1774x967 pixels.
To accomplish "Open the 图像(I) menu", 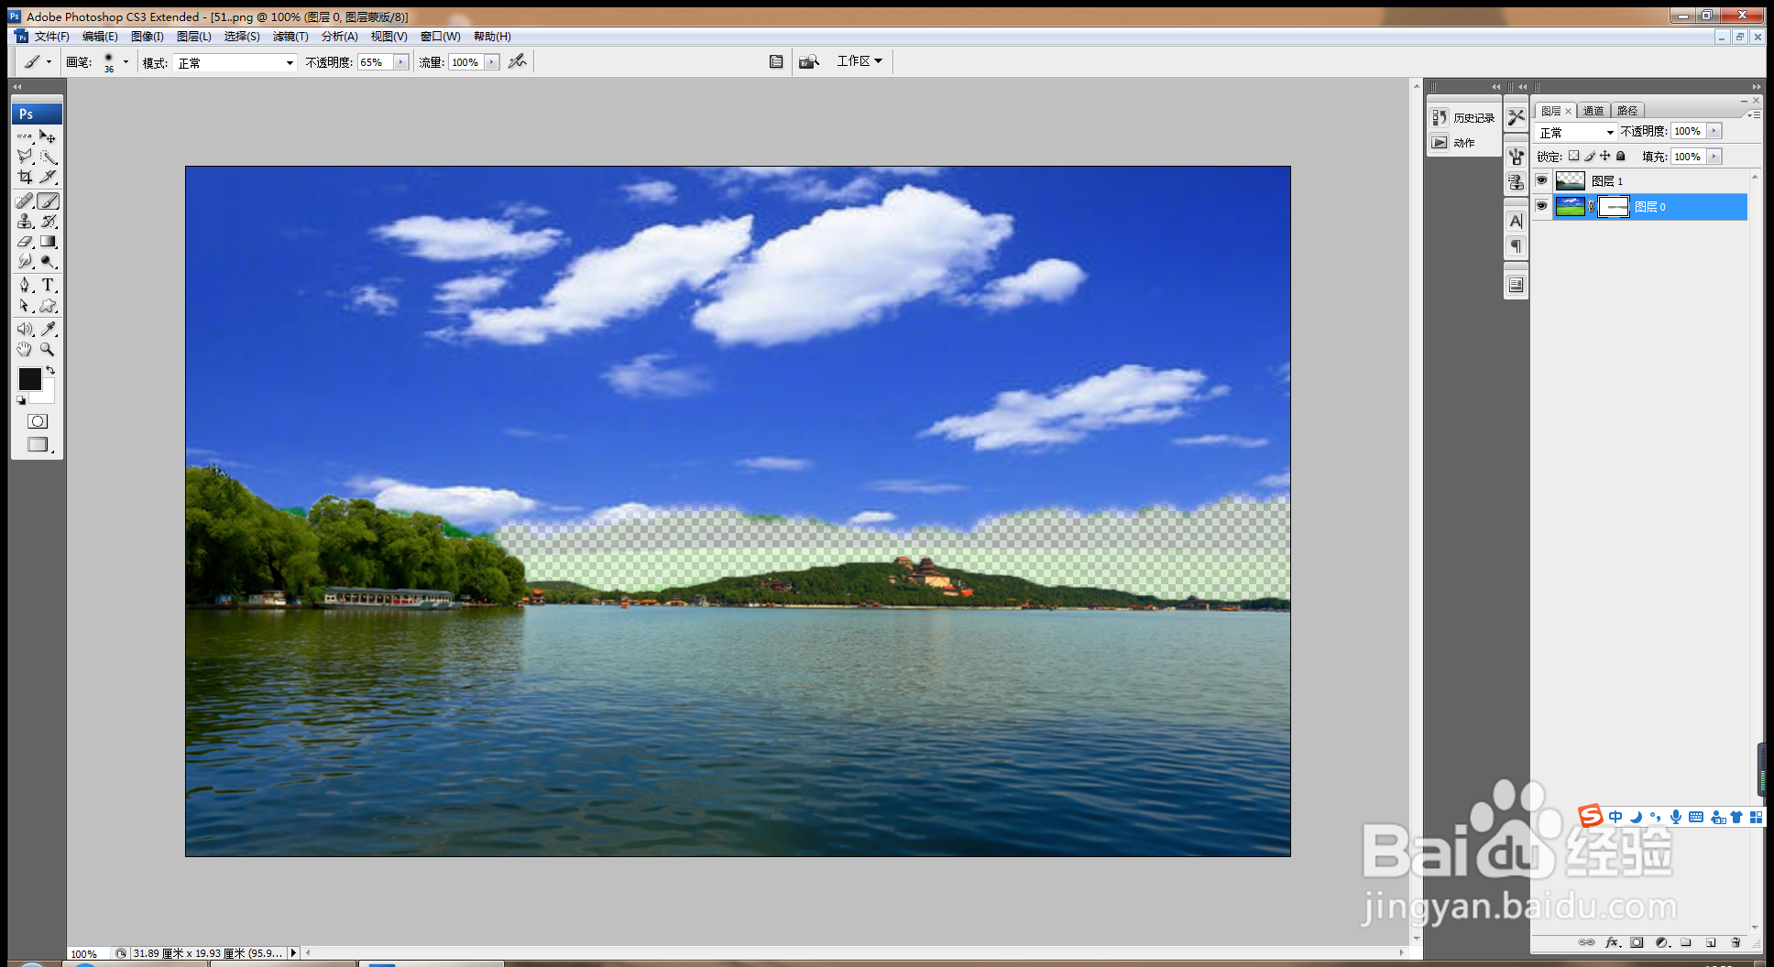I will (x=148, y=37).
